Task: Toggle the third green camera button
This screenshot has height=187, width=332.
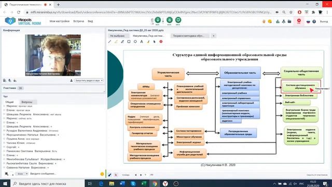Action: click(178, 20)
